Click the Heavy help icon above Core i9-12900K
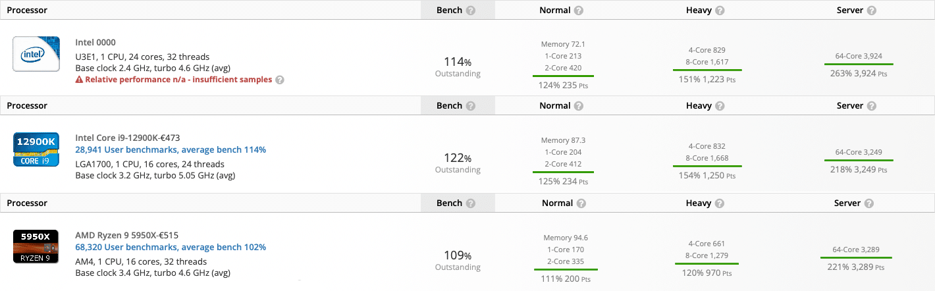Viewport: 935px width, 291px height. point(720,106)
